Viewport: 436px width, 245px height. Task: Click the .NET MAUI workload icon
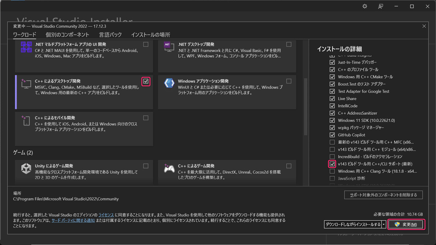coord(26,47)
